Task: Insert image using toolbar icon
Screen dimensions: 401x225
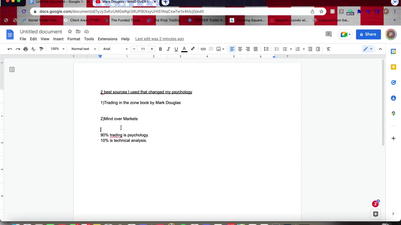Action: coord(219,49)
